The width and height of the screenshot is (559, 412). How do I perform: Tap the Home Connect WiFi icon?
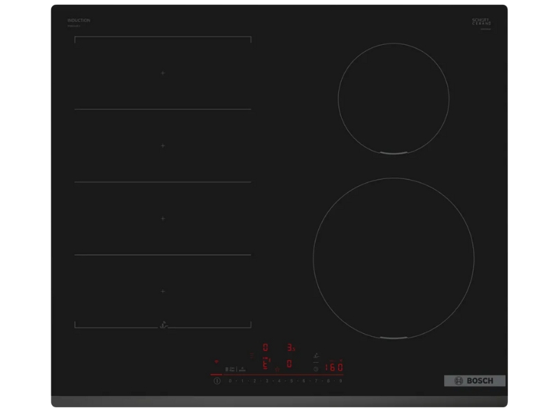pos(215,361)
